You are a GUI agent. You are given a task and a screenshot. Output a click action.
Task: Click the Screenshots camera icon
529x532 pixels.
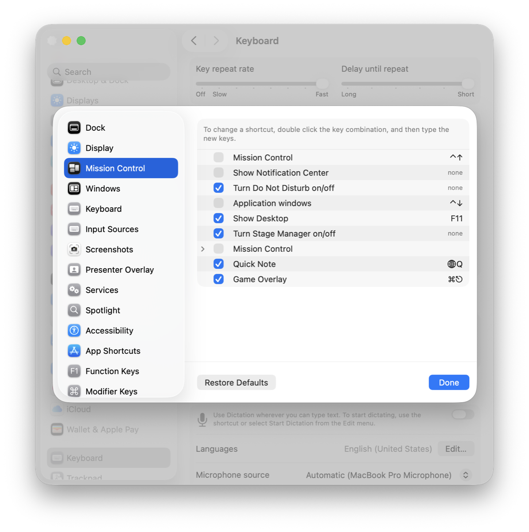(74, 250)
